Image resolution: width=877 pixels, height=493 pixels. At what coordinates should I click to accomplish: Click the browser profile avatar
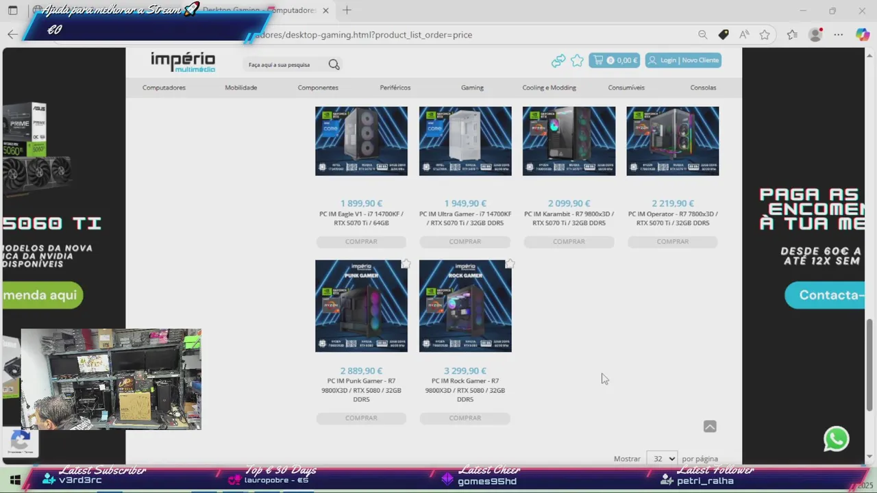coord(815,34)
